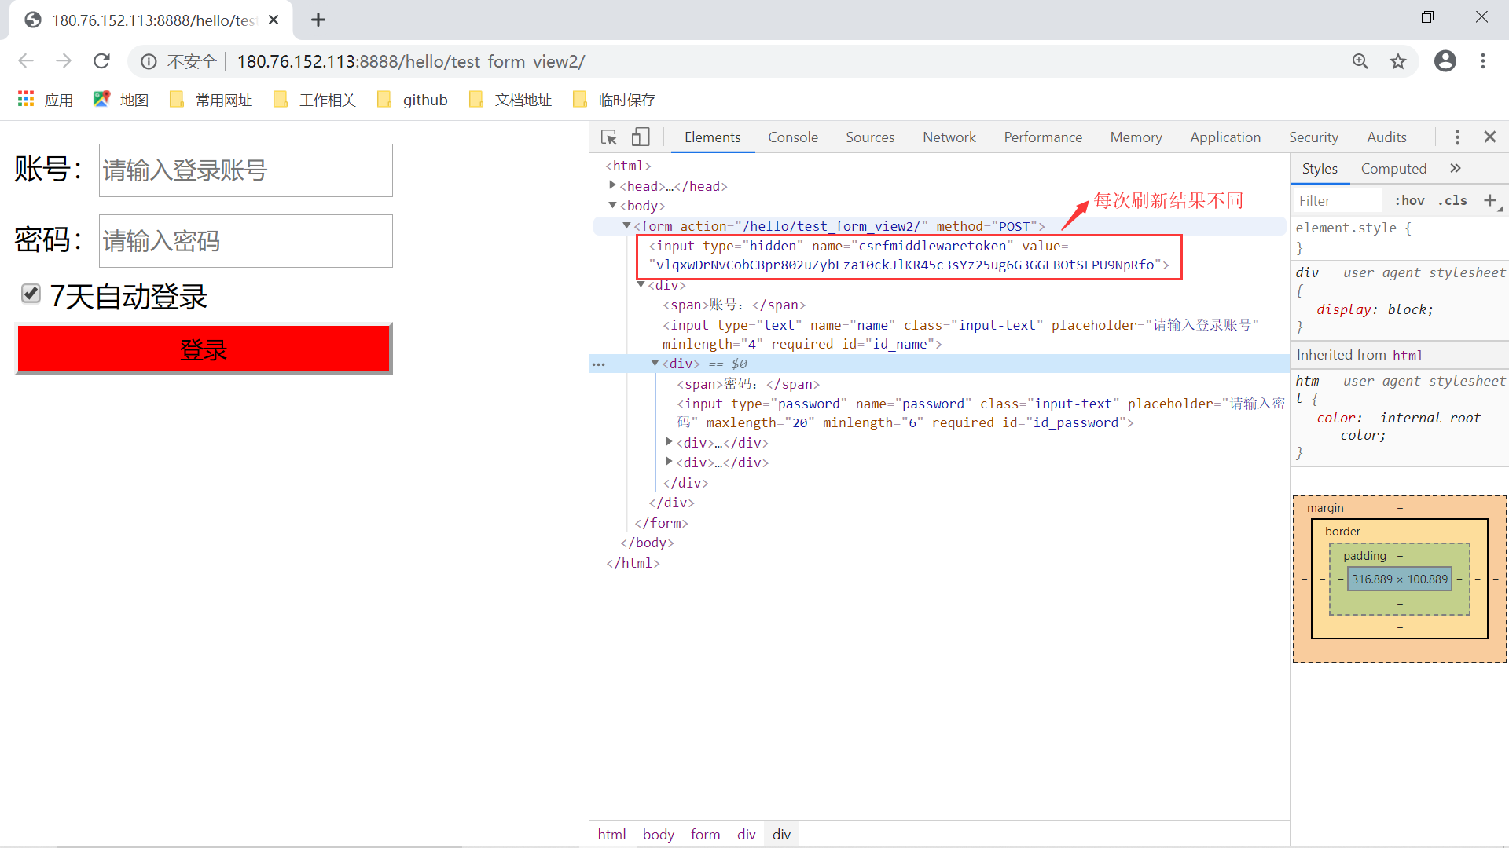Image resolution: width=1509 pixels, height=848 pixels.
Task: Bookmark this page with the star icon
Action: [x=1398, y=61]
